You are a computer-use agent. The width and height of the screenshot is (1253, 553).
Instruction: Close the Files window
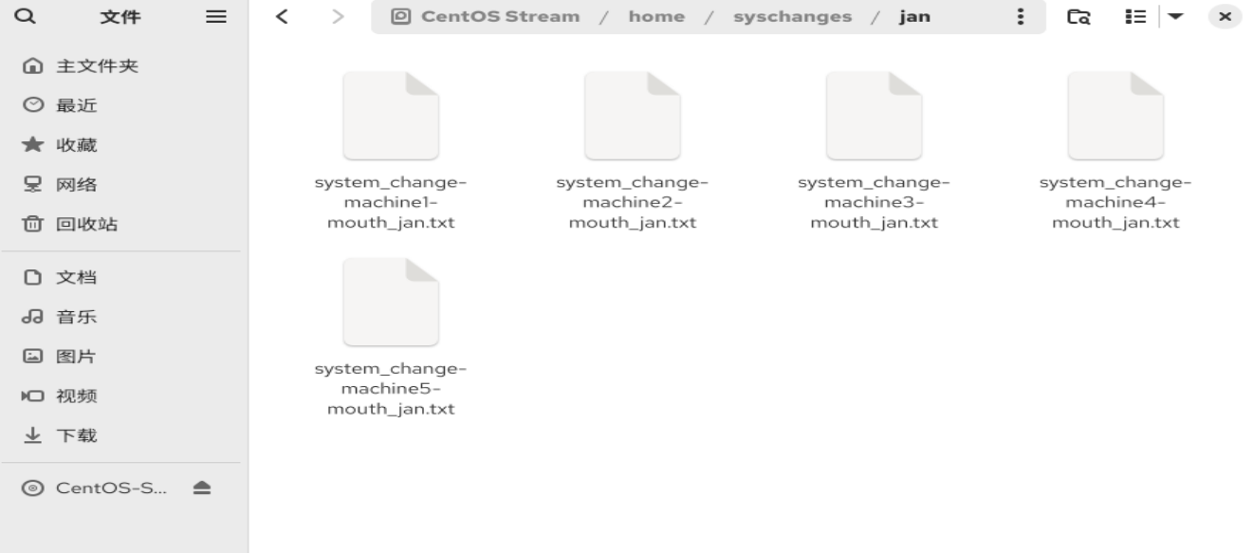click(x=1225, y=17)
